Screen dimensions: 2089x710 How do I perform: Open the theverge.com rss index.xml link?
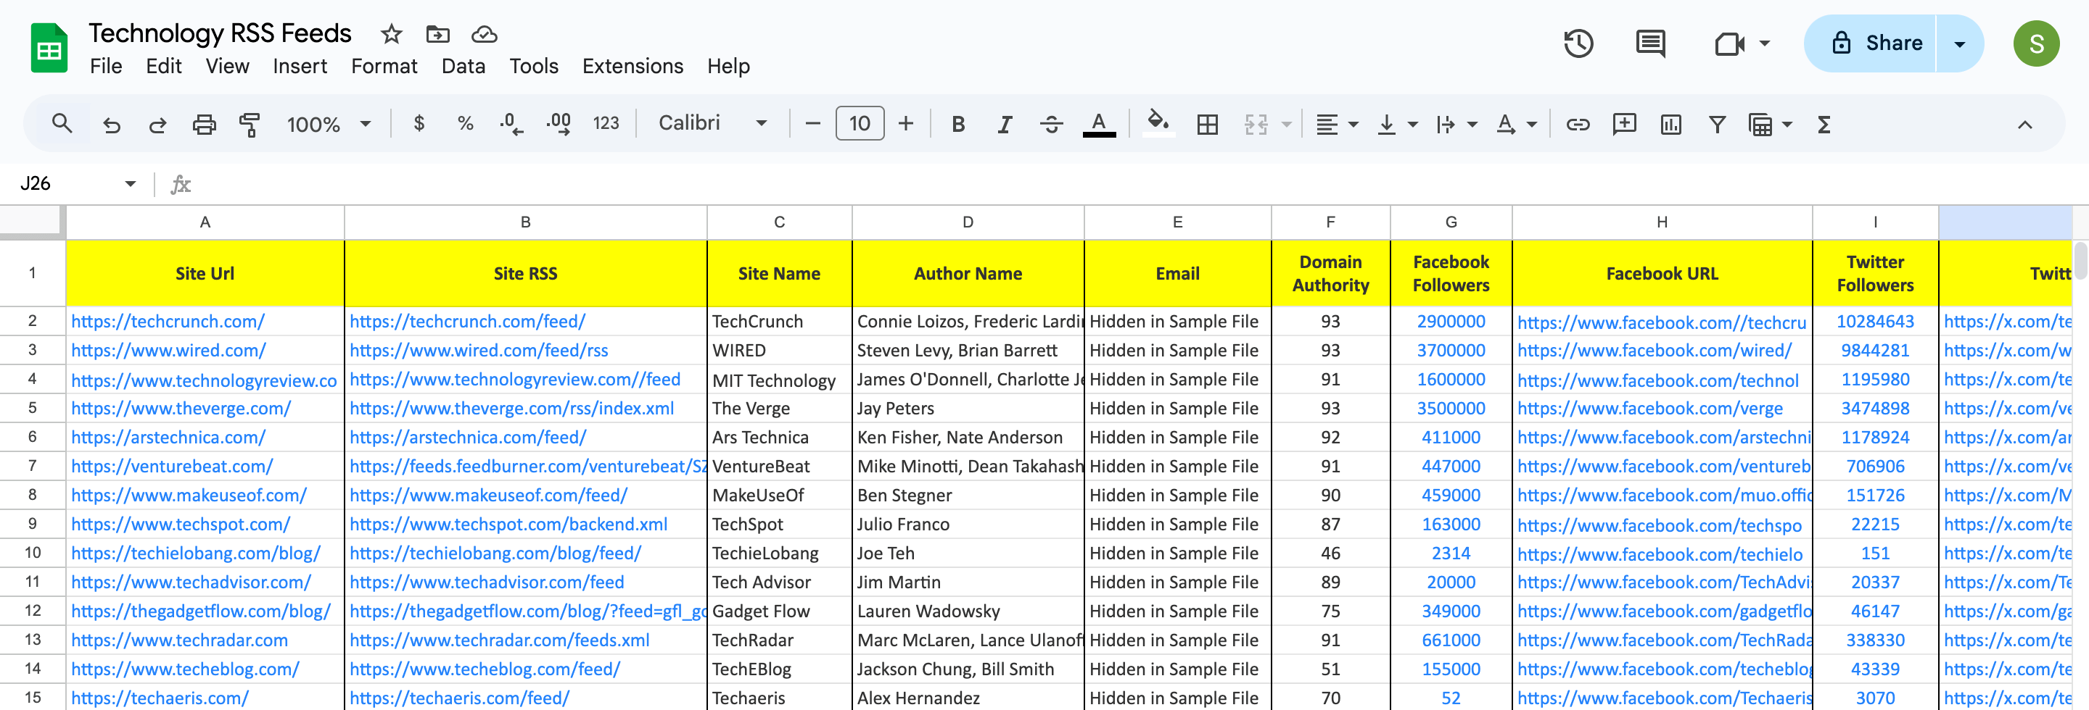(511, 409)
